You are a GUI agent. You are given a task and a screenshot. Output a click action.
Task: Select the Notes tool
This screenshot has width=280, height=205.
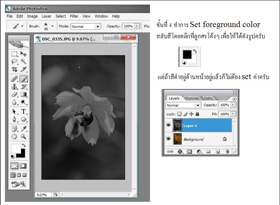pos(14,128)
